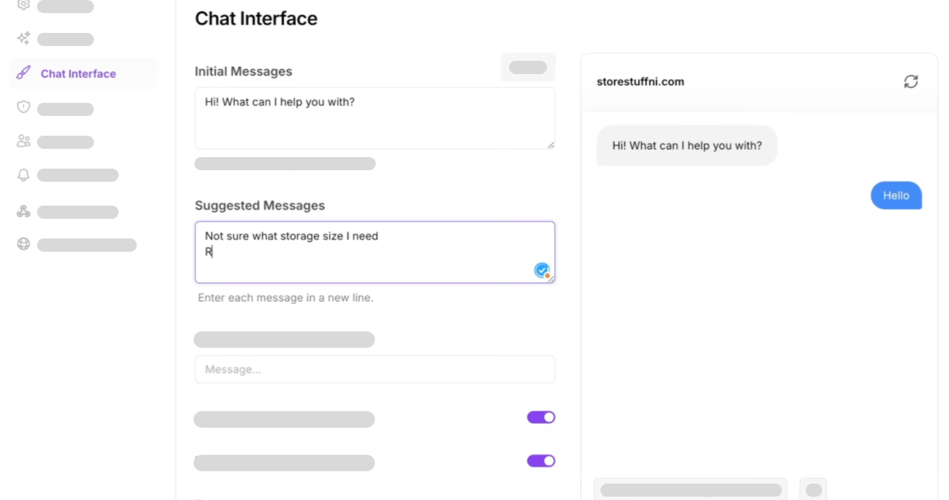Click the gray button beside Initial Messages
The image size is (949, 500).
(528, 67)
